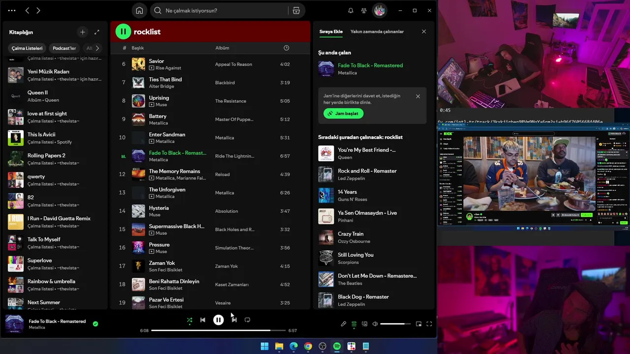Seek within the song progress bar

219,330
